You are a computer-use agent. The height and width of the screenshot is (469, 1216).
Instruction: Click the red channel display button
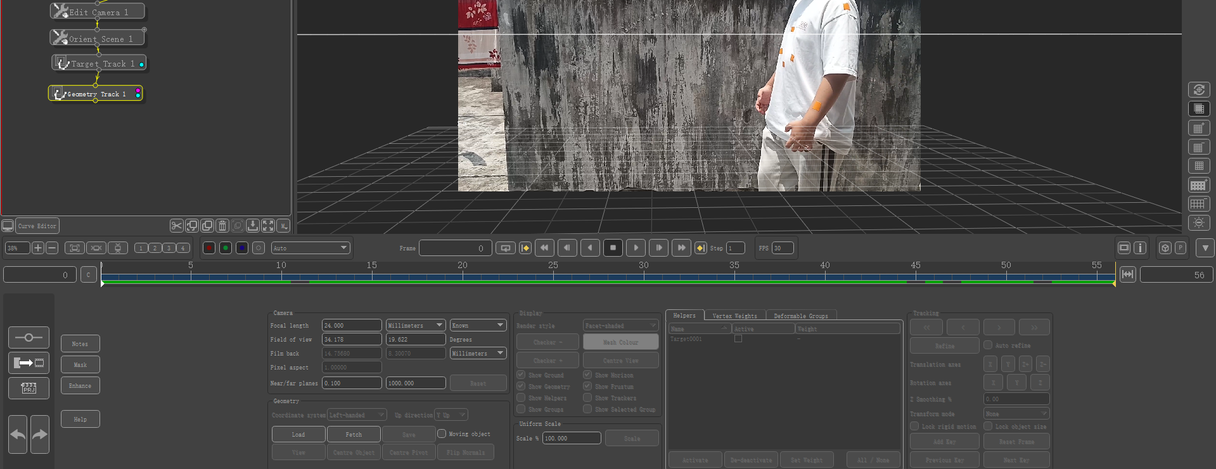coord(208,248)
